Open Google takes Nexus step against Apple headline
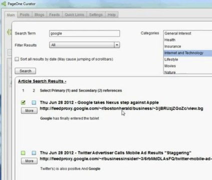The image size is (212, 180). pos(99,102)
